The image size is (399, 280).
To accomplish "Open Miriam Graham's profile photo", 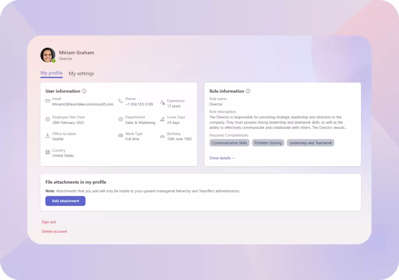I will [48, 55].
